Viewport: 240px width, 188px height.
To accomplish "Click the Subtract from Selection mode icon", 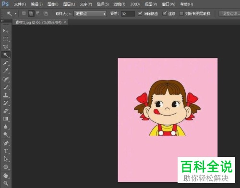I will click(x=38, y=13).
